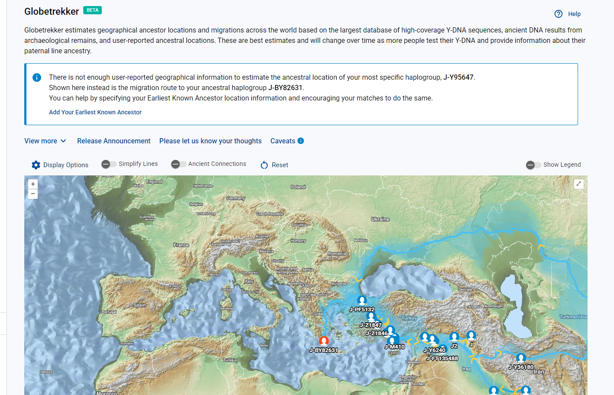Viewport: 614px width, 395px height.
Task: Click the Poland label on map
Action: [298, 187]
